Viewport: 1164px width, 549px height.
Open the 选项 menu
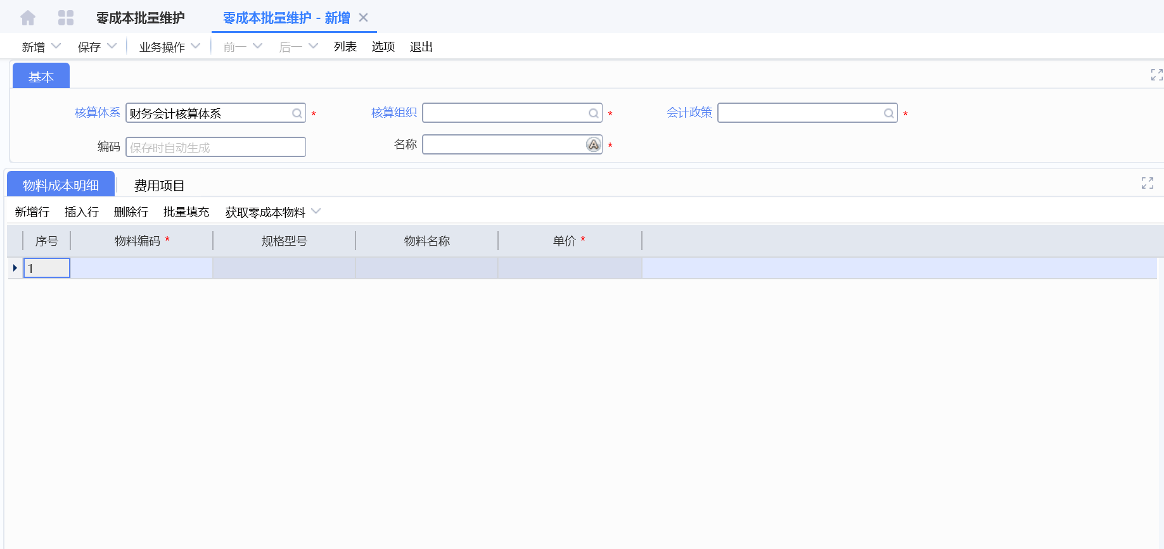[x=383, y=47]
